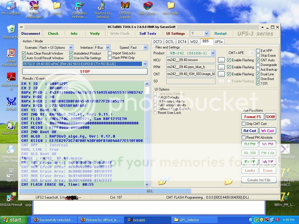Screen dimensions: 299x224
Task: Enable Skip Erase option
Action: click(x=258, y=55)
